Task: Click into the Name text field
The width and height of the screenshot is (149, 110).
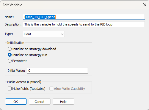Action: tap(84, 17)
